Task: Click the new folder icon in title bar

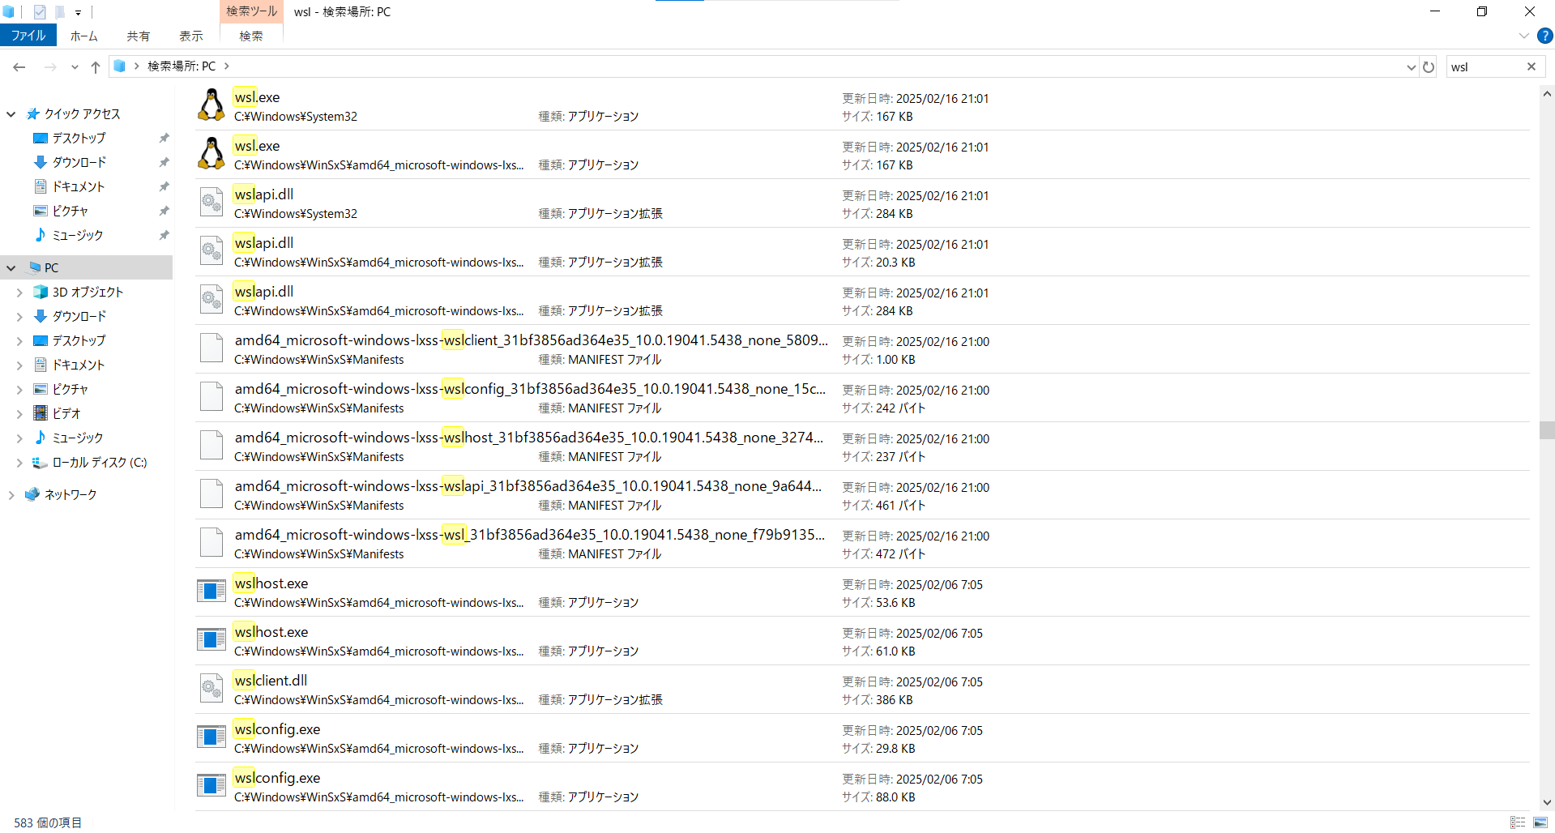Action: [59, 12]
